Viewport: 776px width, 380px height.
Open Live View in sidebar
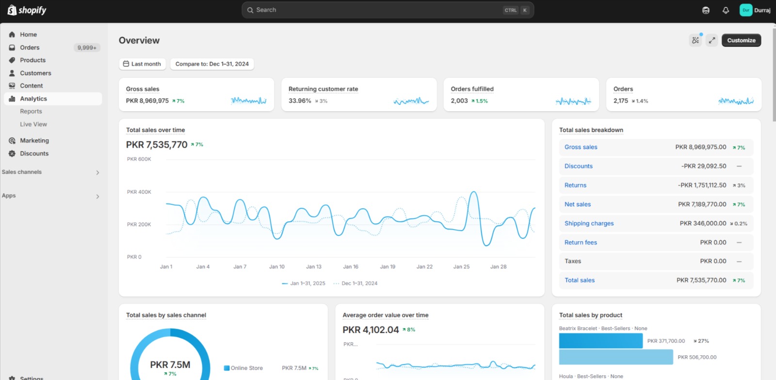pos(33,124)
